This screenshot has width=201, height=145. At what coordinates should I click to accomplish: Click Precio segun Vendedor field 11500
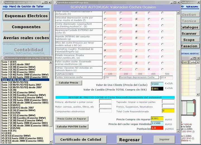pos(157,123)
